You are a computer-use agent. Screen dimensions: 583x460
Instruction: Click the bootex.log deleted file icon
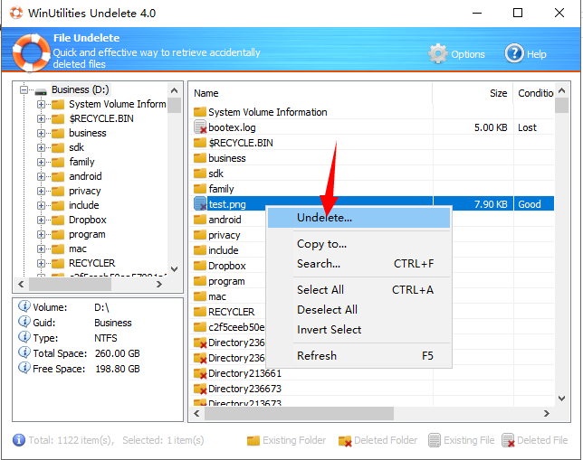pos(200,127)
